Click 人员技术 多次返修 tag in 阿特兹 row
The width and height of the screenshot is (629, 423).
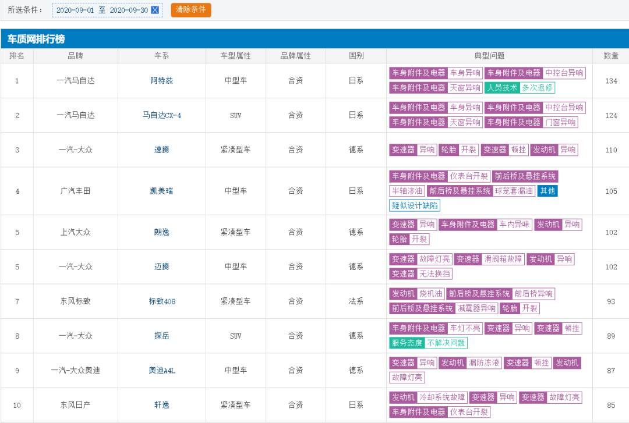pyautogui.click(x=520, y=87)
